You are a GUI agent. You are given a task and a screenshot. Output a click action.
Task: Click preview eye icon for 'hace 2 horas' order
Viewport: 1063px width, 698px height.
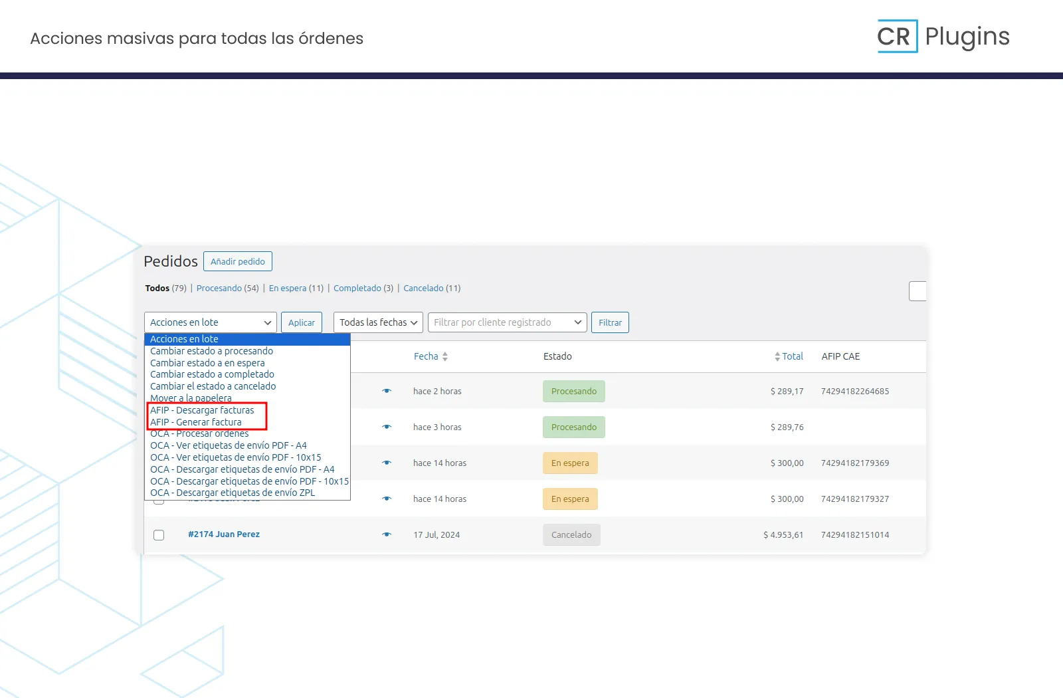pos(387,391)
